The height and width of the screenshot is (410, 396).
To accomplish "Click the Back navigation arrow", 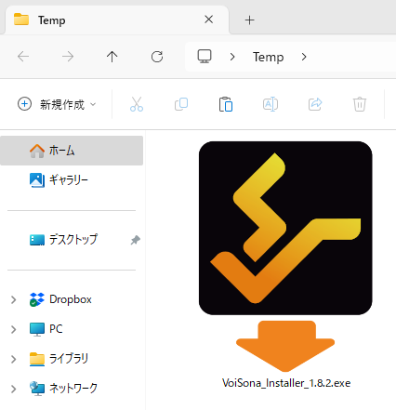I will click(x=23, y=57).
